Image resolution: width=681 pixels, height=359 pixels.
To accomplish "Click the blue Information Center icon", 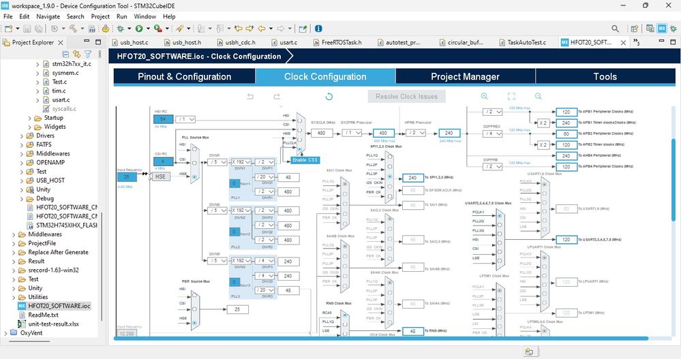I will click(318, 29).
